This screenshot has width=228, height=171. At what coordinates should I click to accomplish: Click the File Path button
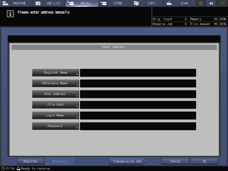pyautogui.click(x=56, y=104)
